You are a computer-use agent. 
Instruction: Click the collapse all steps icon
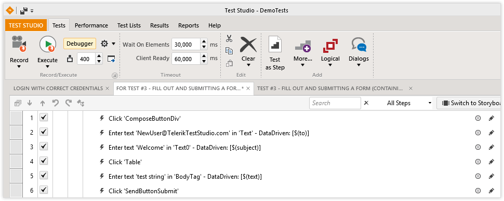coord(18,103)
